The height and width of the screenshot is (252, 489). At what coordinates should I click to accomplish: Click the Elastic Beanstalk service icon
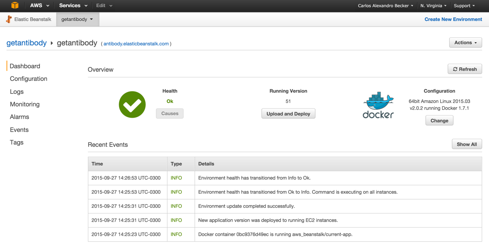pos(9,19)
